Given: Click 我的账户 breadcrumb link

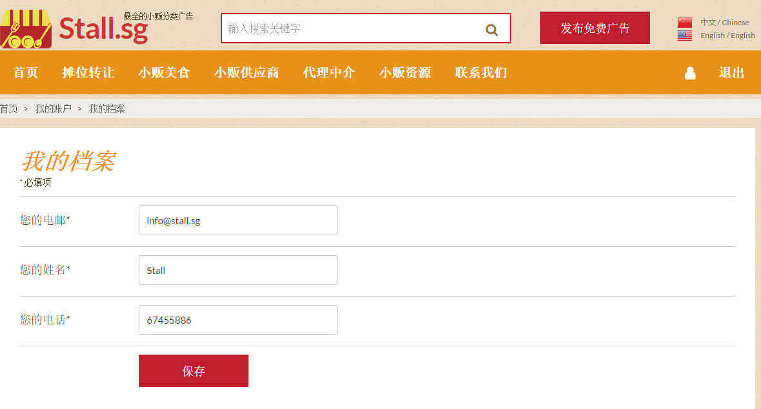Looking at the screenshot, I should coord(53,109).
